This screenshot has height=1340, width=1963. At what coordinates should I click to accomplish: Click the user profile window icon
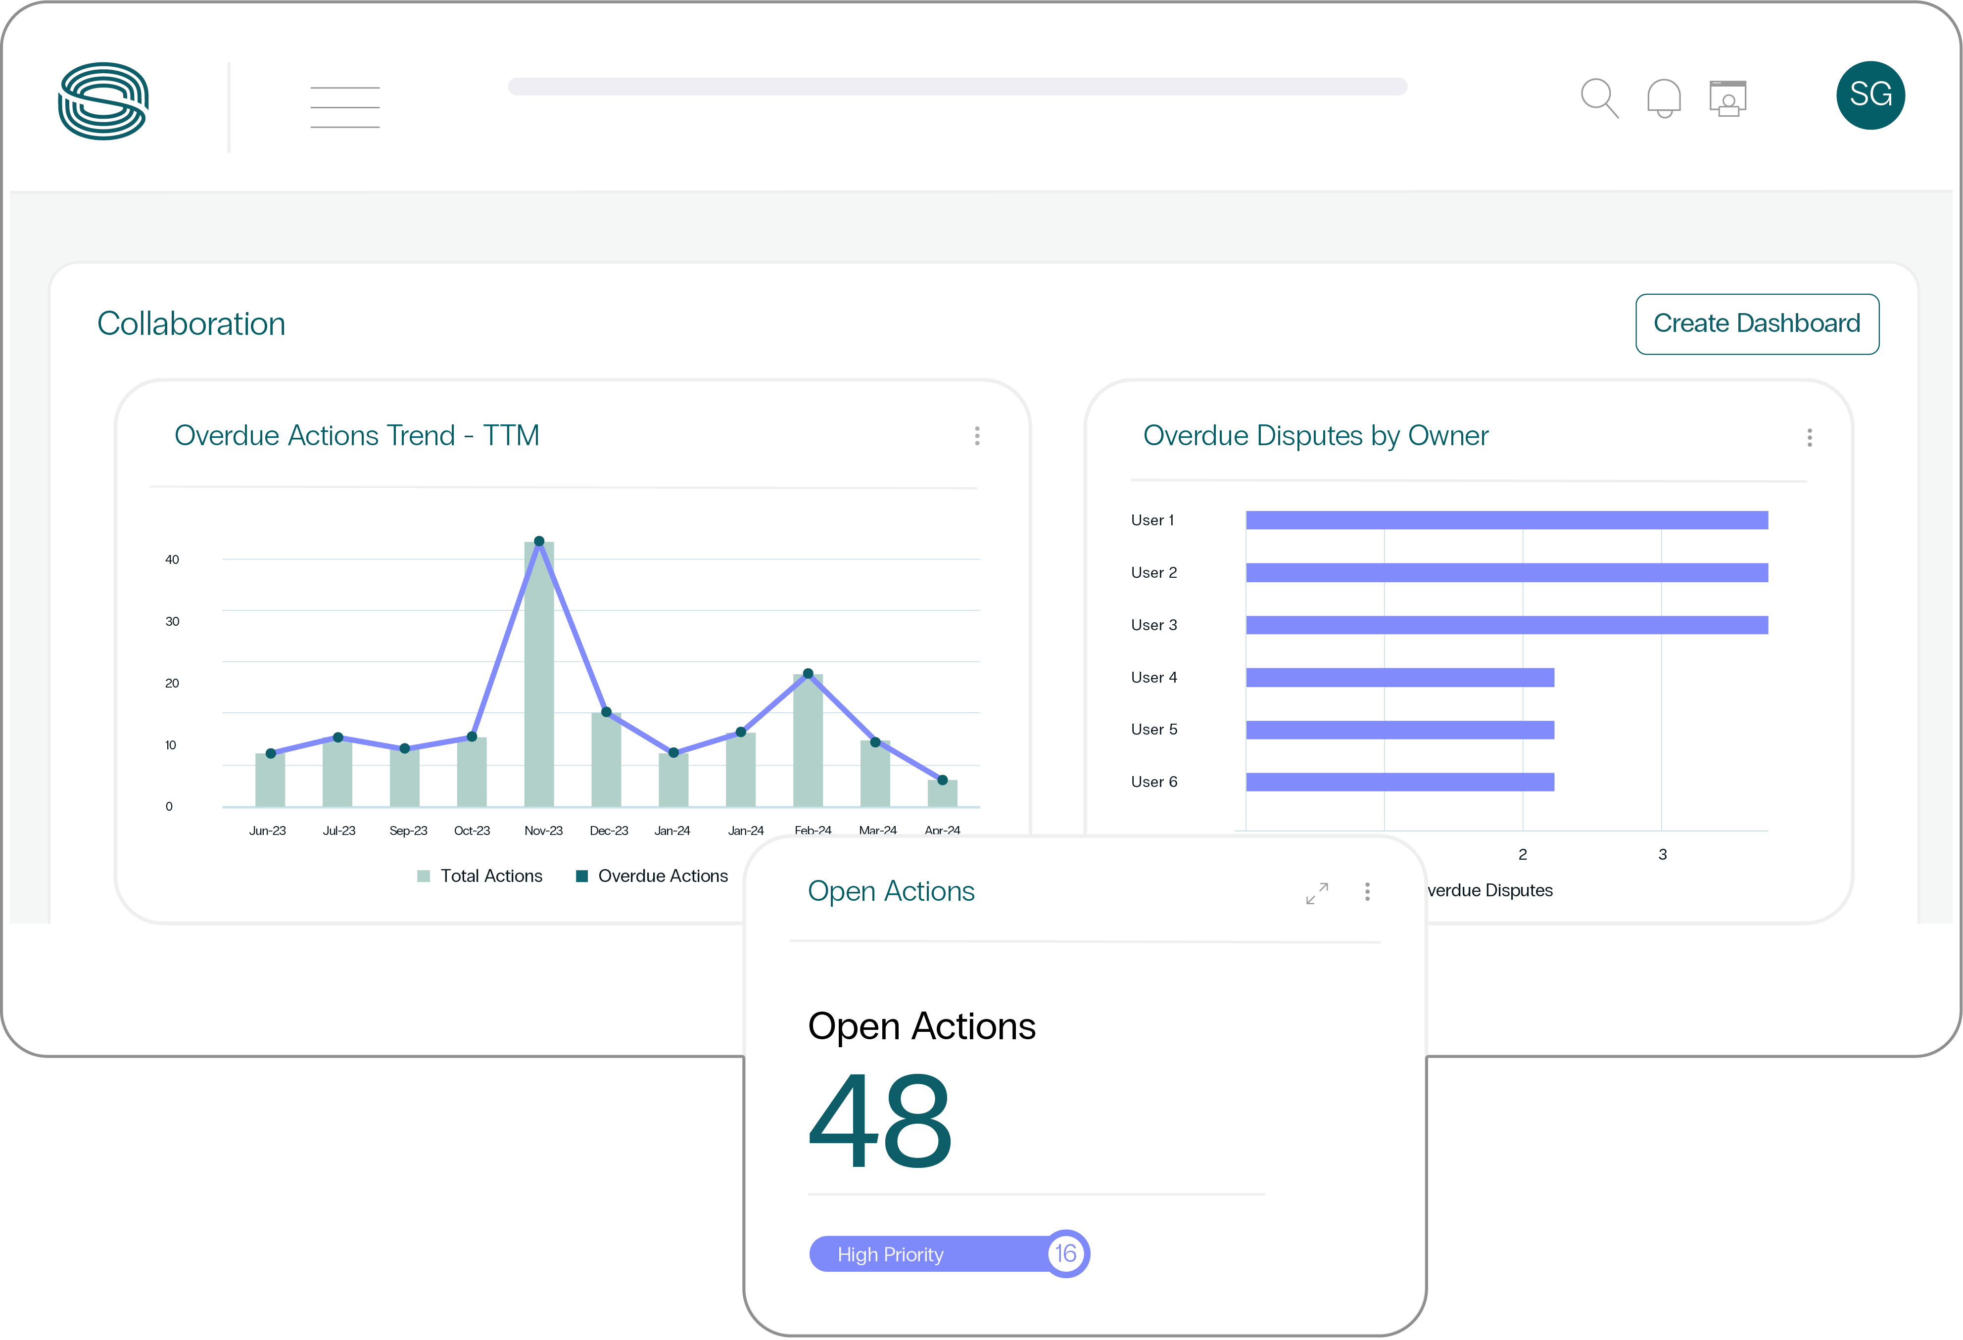point(1728,99)
